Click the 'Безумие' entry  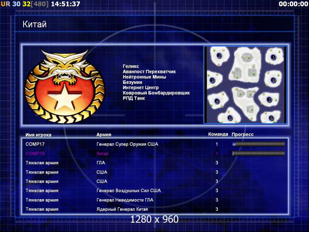point(132,82)
